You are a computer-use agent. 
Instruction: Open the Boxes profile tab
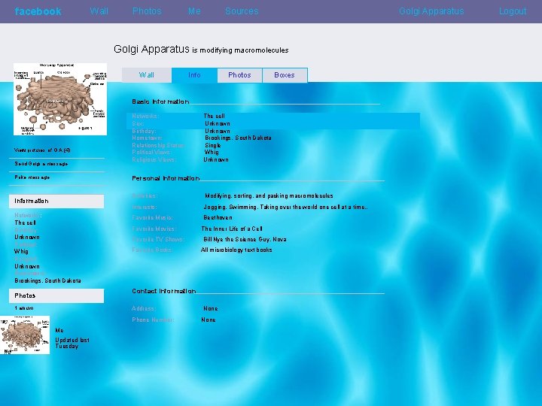[x=285, y=75]
